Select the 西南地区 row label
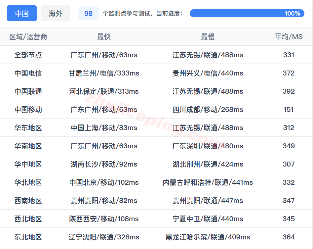The image size is (313, 249). 28,200
